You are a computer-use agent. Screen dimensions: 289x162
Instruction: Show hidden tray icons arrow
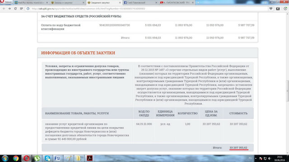pos(256,158)
